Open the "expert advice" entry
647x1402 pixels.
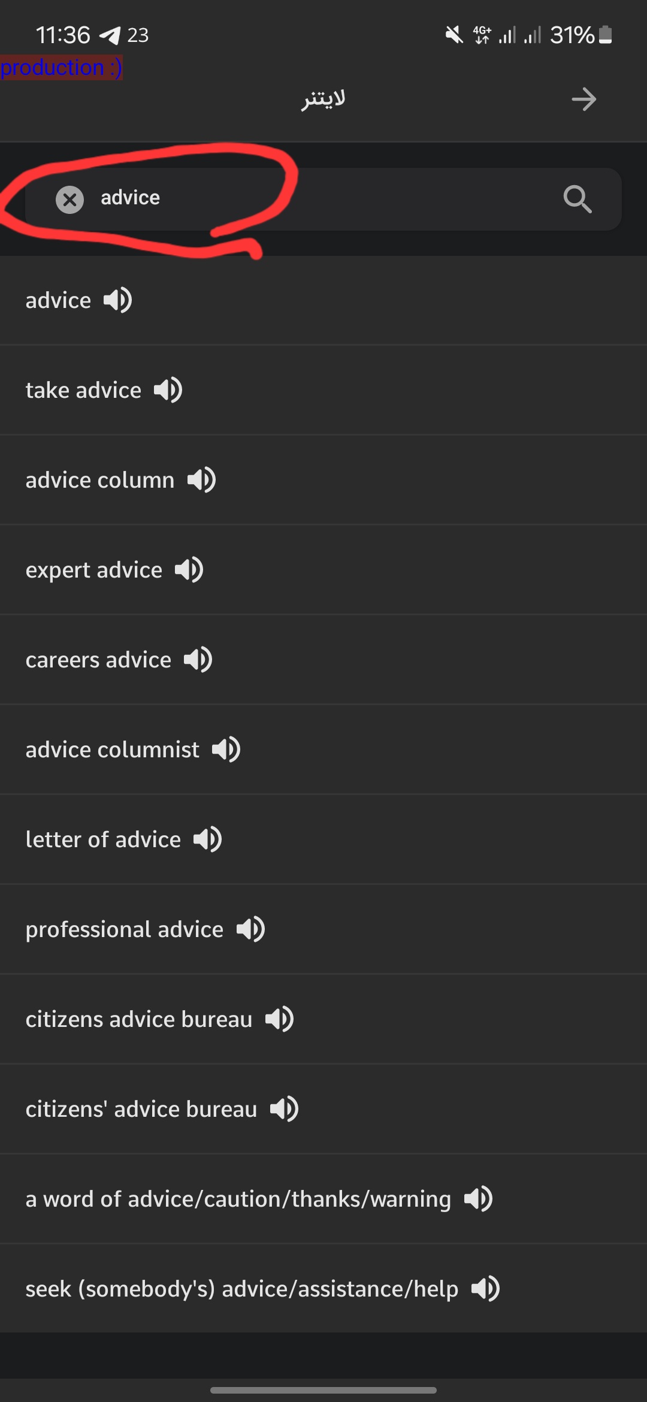(93, 570)
